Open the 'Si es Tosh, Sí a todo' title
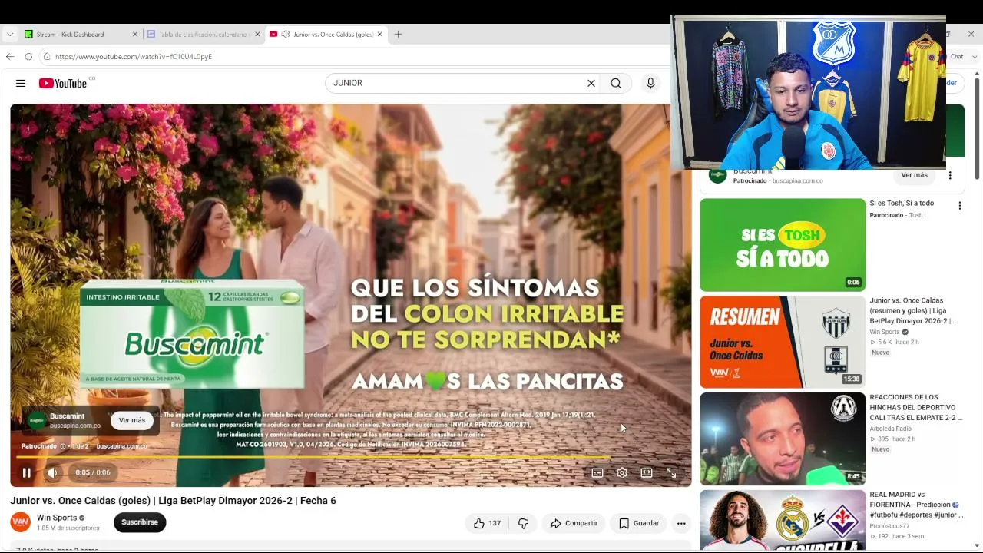This screenshot has height=553, width=983. pos(902,204)
